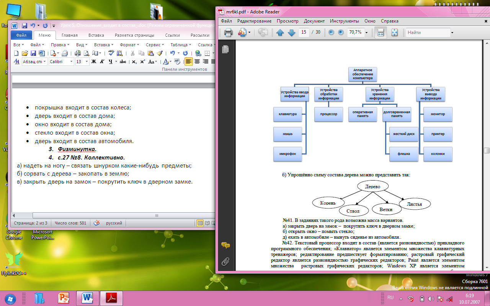Image resolution: width=490 pixels, height=306 pixels.
Task: Click the Print Preview icon in Word
Action: [87, 53]
